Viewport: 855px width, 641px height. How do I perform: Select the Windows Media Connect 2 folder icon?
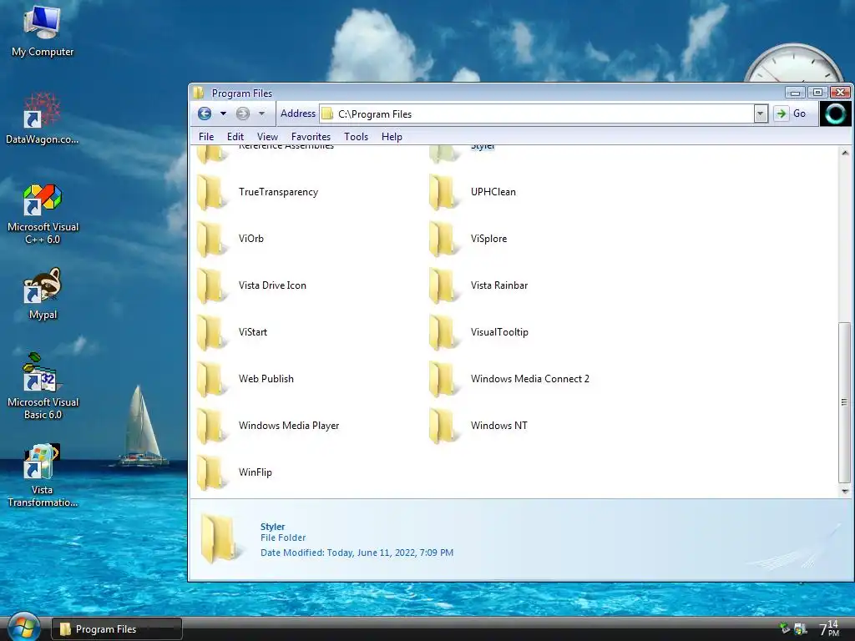pos(443,379)
